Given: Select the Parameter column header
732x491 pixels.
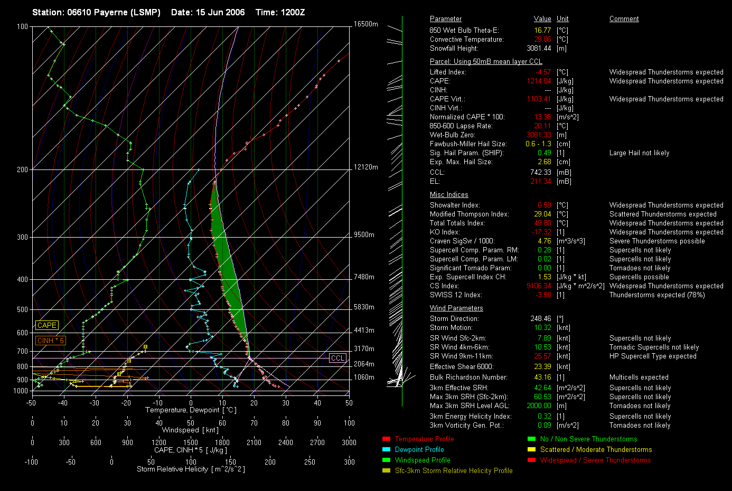Looking at the screenshot, I should [445, 18].
